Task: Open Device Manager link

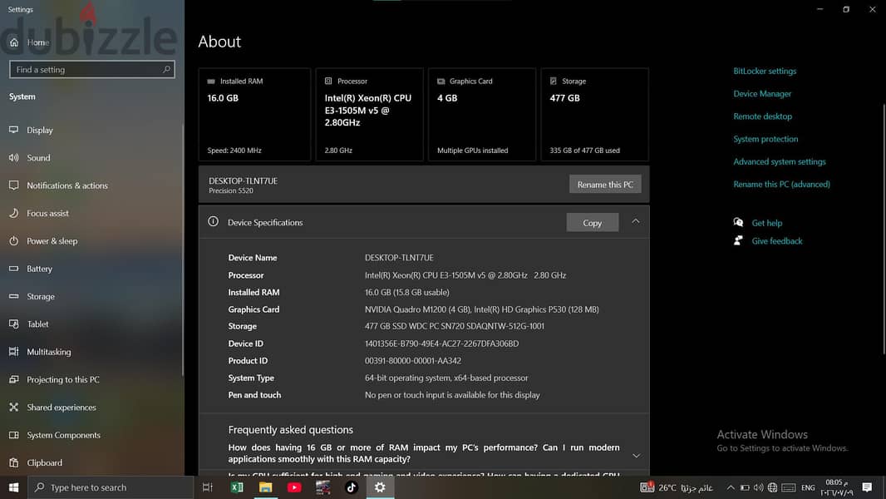Action: [x=762, y=94]
